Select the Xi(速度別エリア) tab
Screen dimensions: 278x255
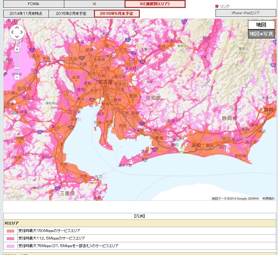155,4
